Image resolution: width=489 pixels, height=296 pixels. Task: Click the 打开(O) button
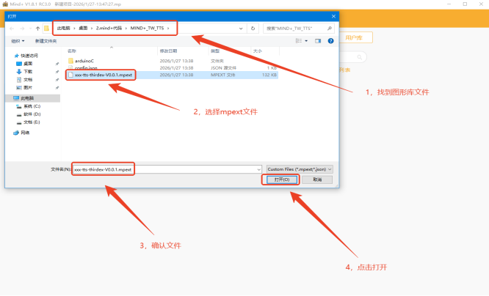point(282,180)
